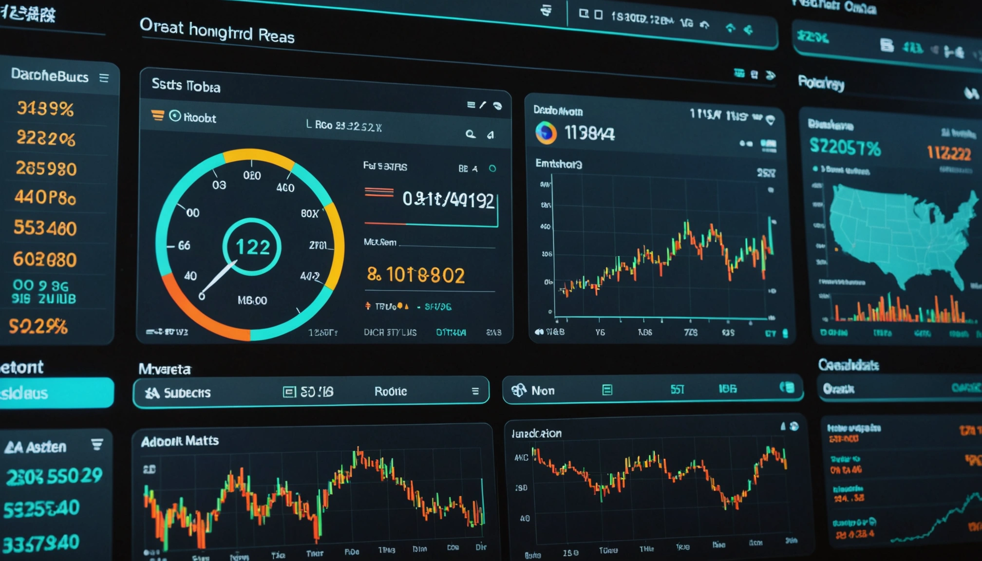Click the Roolie label in Mvareta bar
982x561 pixels.
[x=390, y=392]
